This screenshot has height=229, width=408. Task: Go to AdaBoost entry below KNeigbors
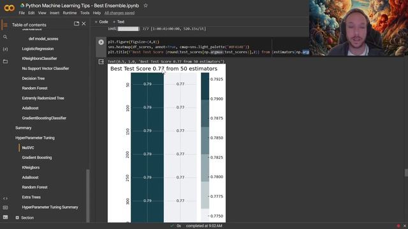click(30, 177)
